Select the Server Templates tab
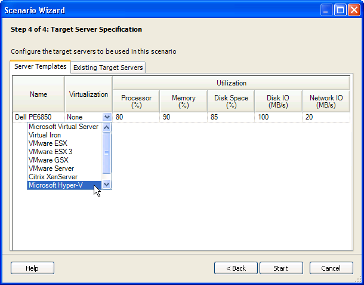 [x=41, y=66]
